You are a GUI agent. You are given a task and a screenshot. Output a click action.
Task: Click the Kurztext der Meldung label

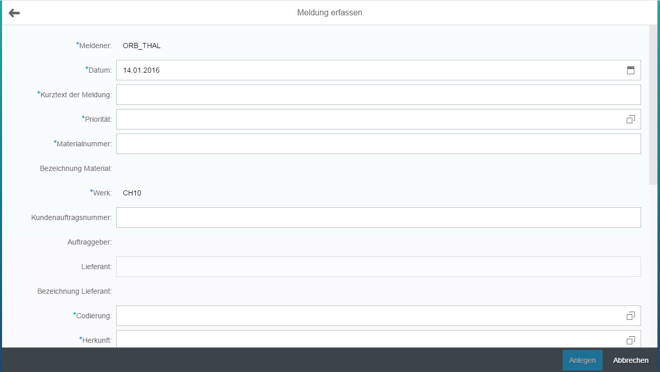click(x=75, y=95)
